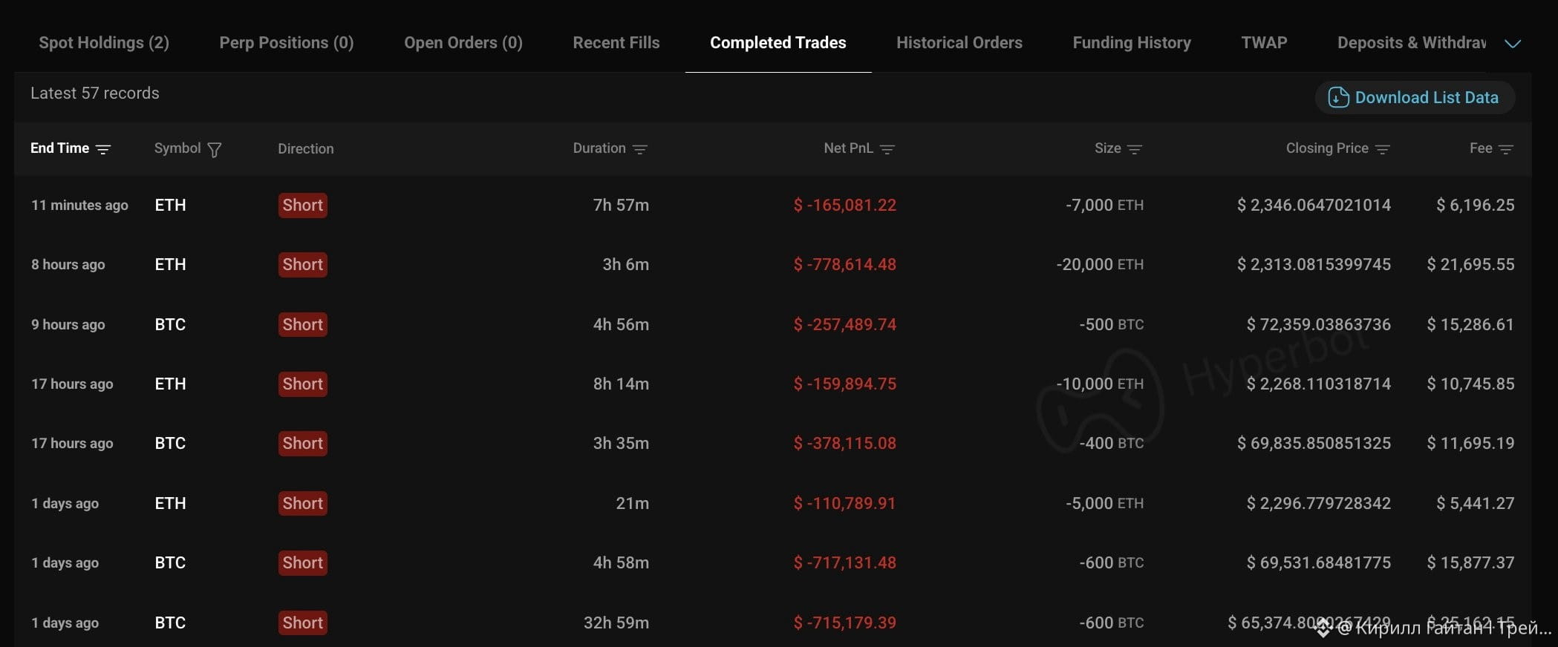This screenshot has width=1558, height=647.
Task: Click the download icon beside List Data
Action: click(x=1338, y=97)
